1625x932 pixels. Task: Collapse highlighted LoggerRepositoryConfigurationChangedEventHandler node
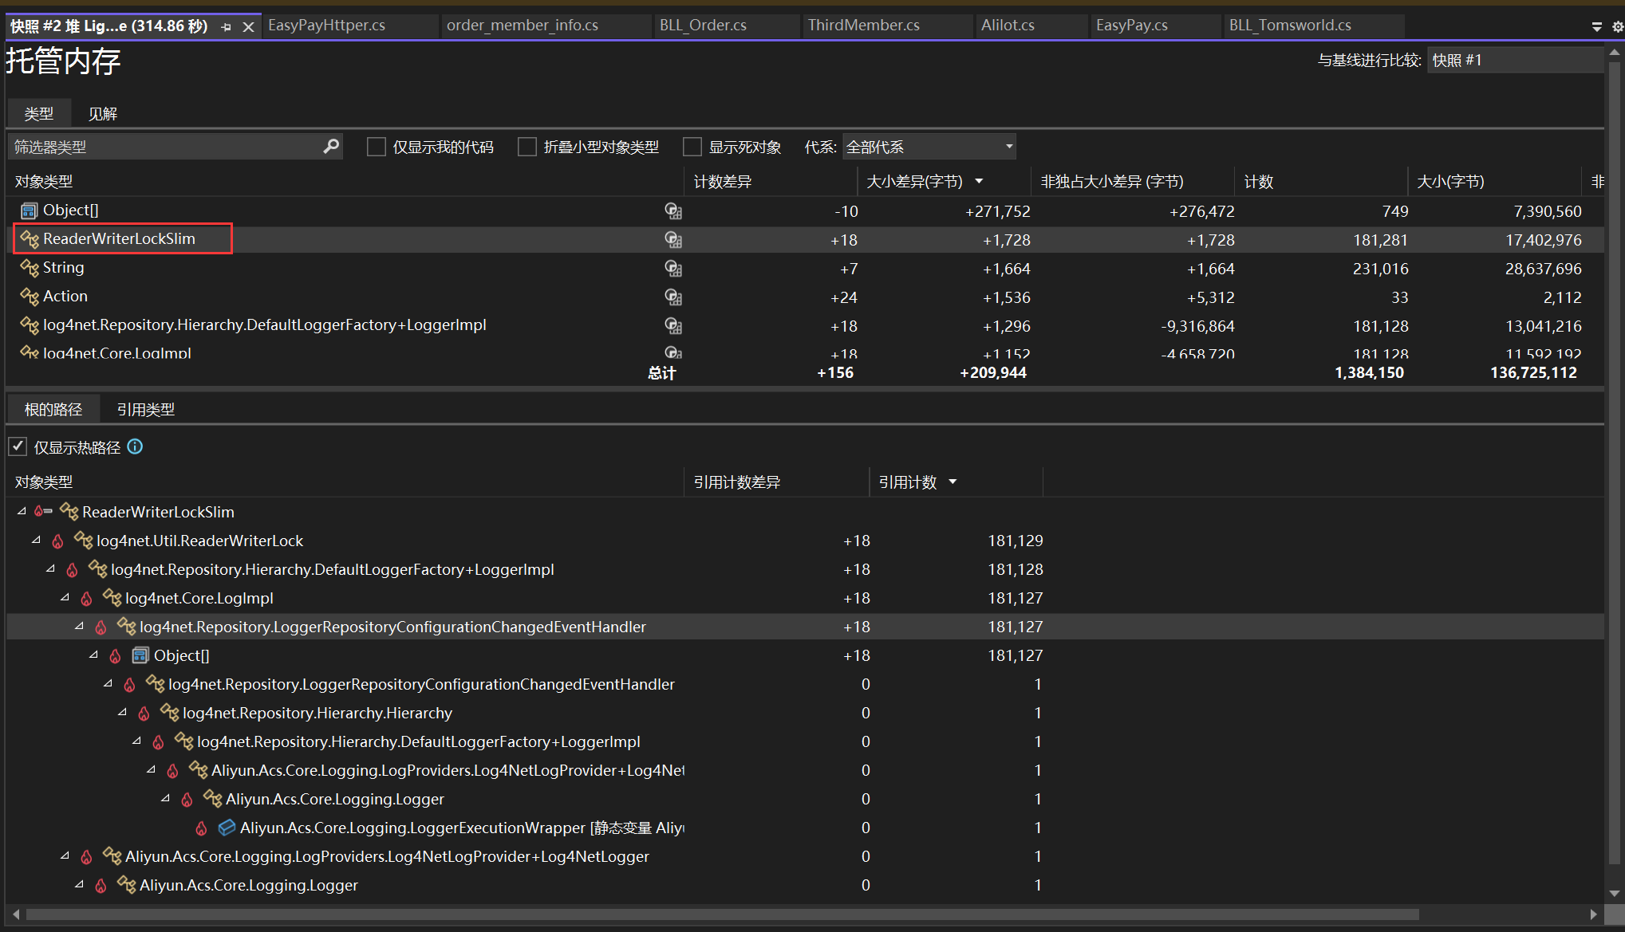(79, 627)
